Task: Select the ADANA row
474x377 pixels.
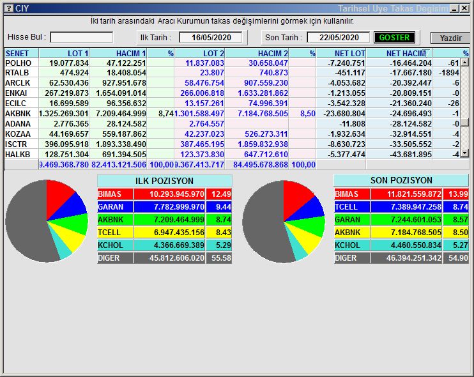Action: (232, 124)
